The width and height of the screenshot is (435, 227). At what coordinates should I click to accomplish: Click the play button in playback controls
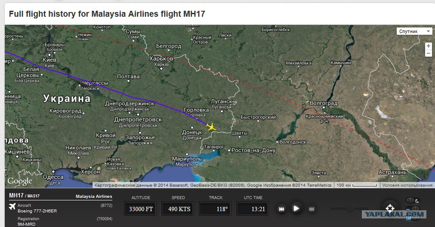coord(296,209)
